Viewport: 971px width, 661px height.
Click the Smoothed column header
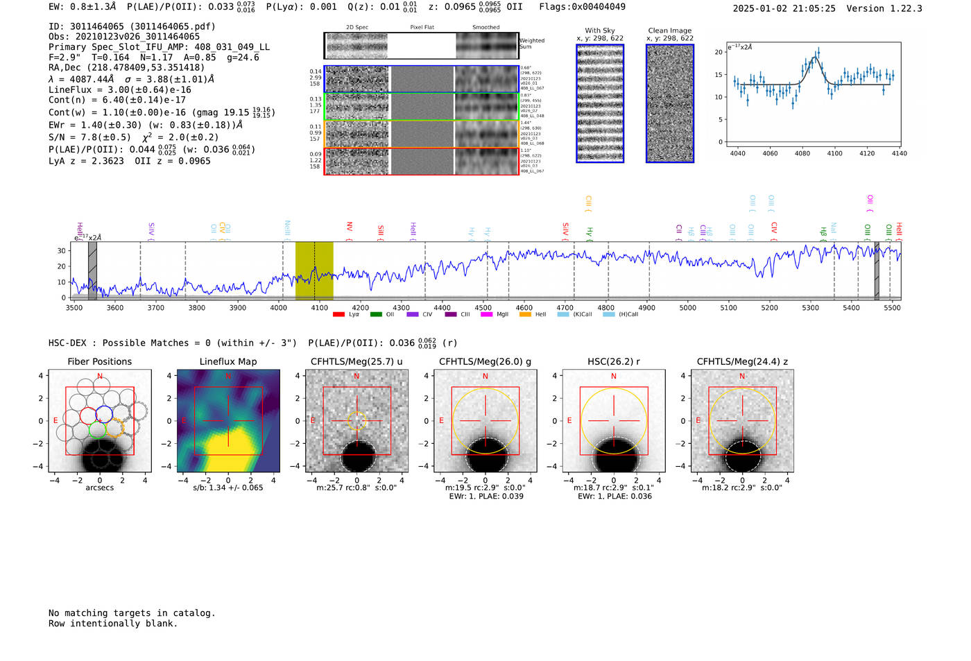[486, 27]
